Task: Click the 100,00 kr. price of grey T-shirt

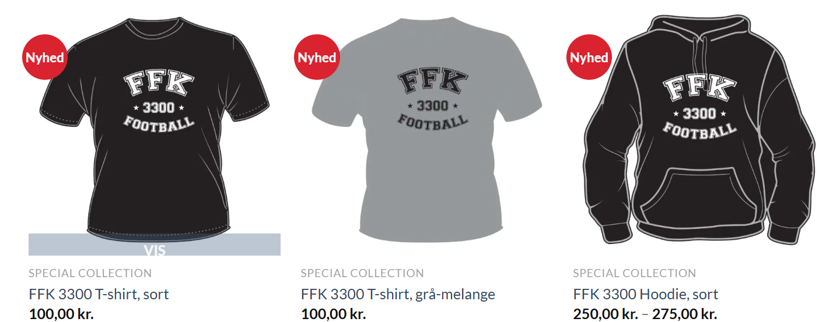Action: [334, 314]
